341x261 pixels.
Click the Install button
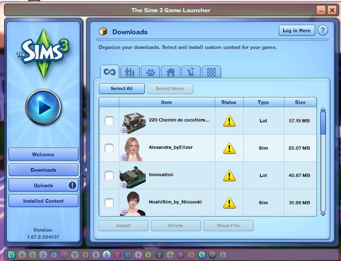click(123, 226)
